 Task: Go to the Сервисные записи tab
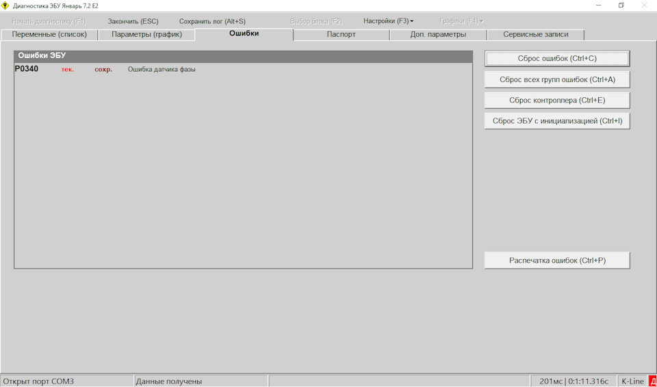(535, 34)
